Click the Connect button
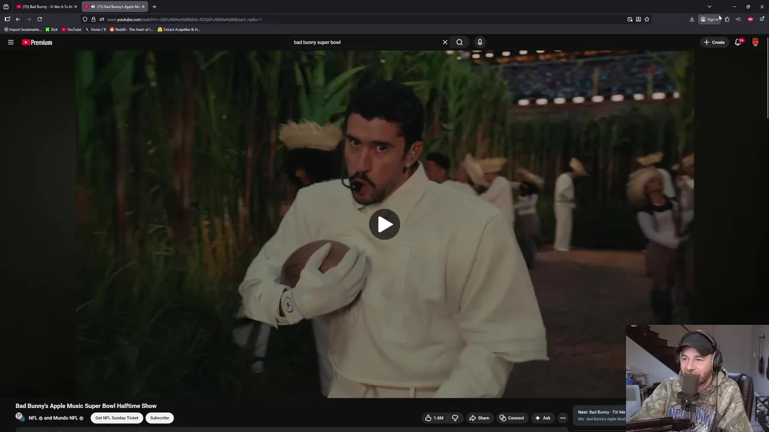 [512, 418]
